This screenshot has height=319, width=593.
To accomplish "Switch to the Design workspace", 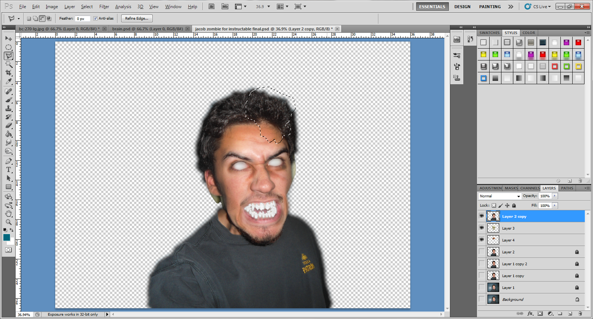I will pyautogui.click(x=462, y=7).
